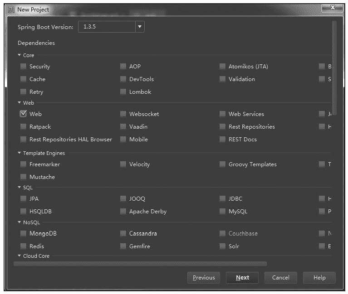This screenshot has width=348, height=294.
Task: Collapse the NoSQL section
Action: pos(20,222)
